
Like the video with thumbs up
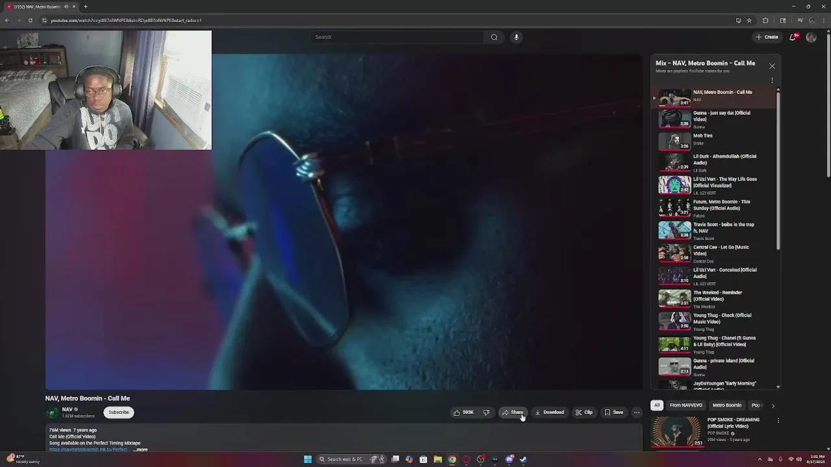point(464,413)
